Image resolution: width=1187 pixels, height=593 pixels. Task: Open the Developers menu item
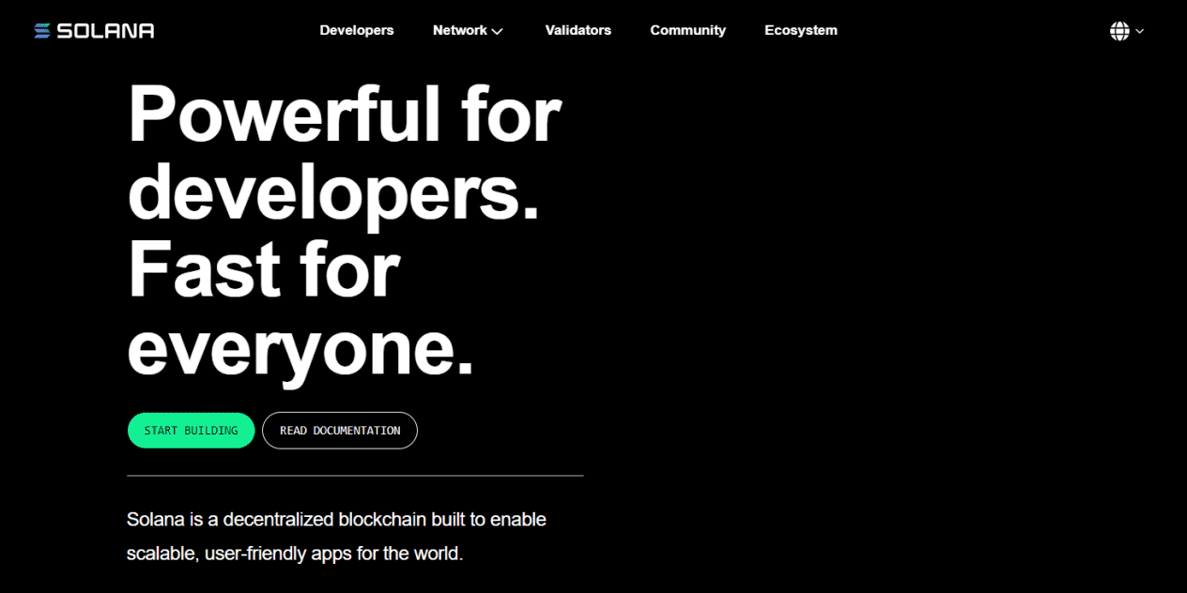coord(357,30)
